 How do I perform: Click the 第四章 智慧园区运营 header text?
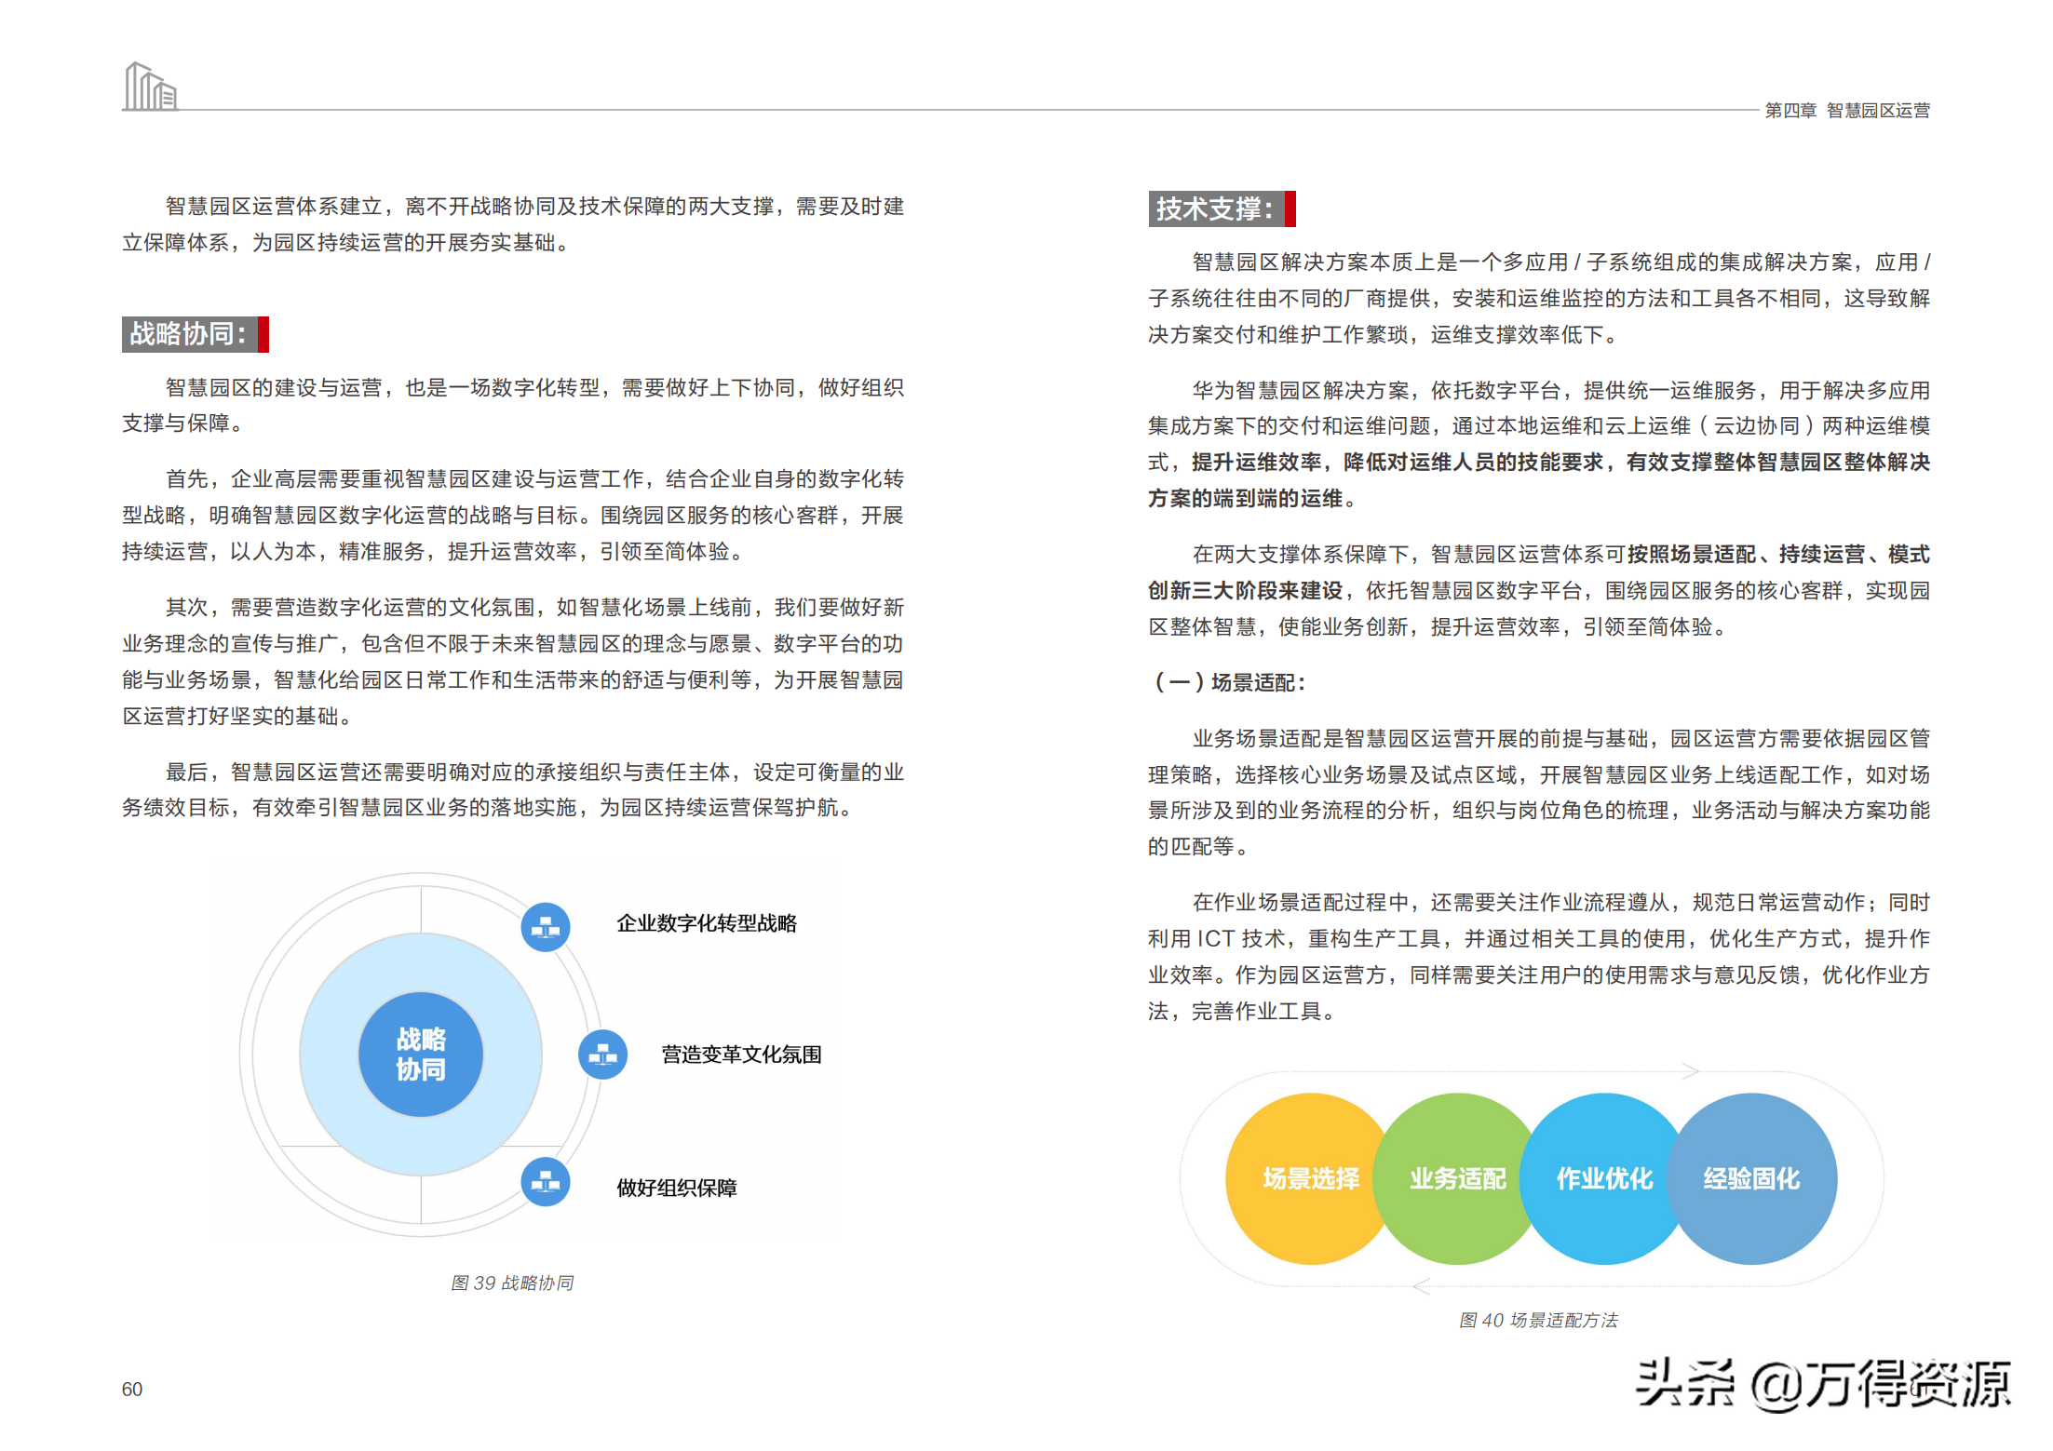(x=1847, y=111)
